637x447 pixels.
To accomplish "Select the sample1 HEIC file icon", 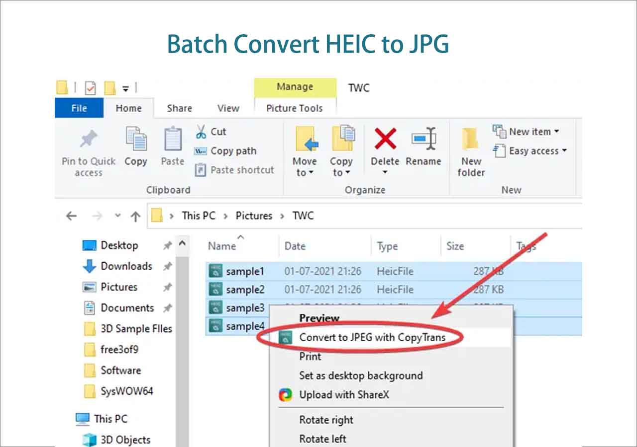I will [215, 271].
